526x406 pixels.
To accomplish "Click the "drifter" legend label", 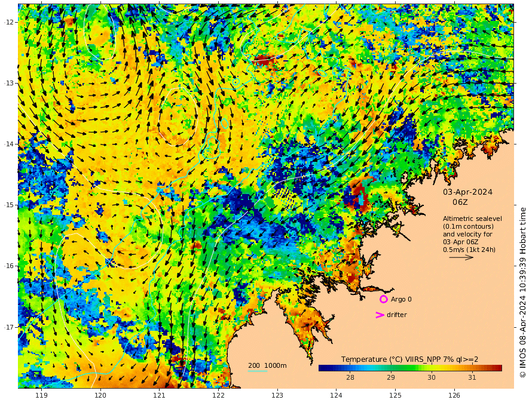I will tap(397, 315).
